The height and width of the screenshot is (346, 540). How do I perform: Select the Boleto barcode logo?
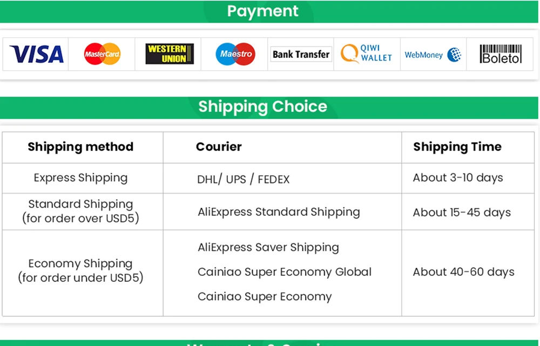501,54
